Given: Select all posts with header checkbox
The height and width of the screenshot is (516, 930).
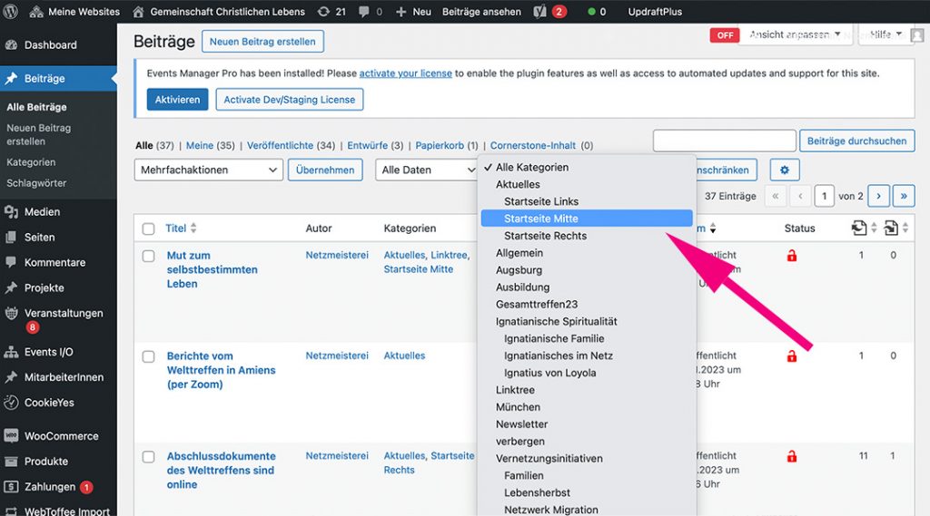Looking at the screenshot, I should point(149,229).
